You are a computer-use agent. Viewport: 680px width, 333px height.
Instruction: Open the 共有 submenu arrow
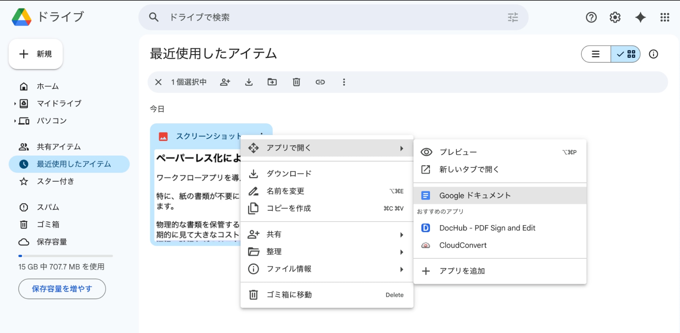click(402, 234)
